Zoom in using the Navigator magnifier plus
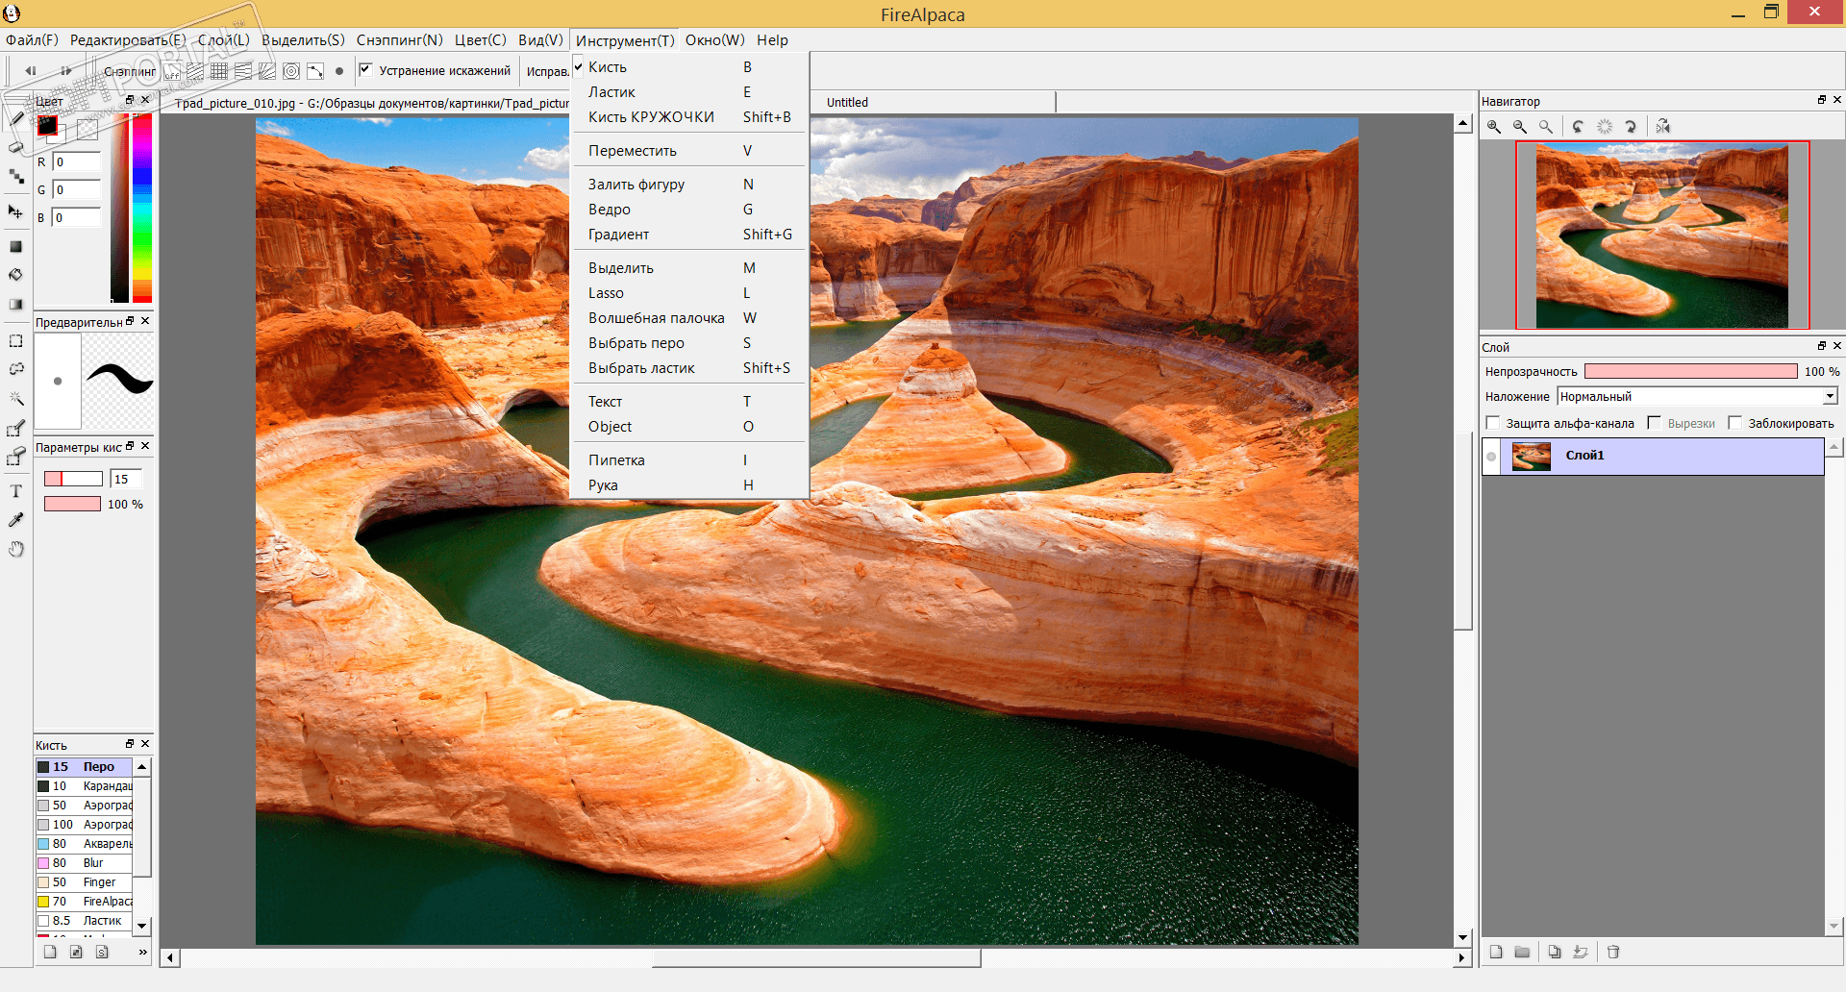Viewport: 1846px width, 992px height. click(1494, 127)
